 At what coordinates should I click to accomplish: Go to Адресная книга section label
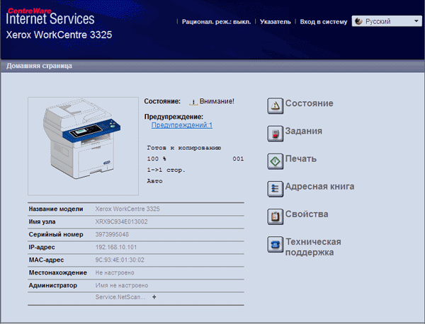(319, 186)
